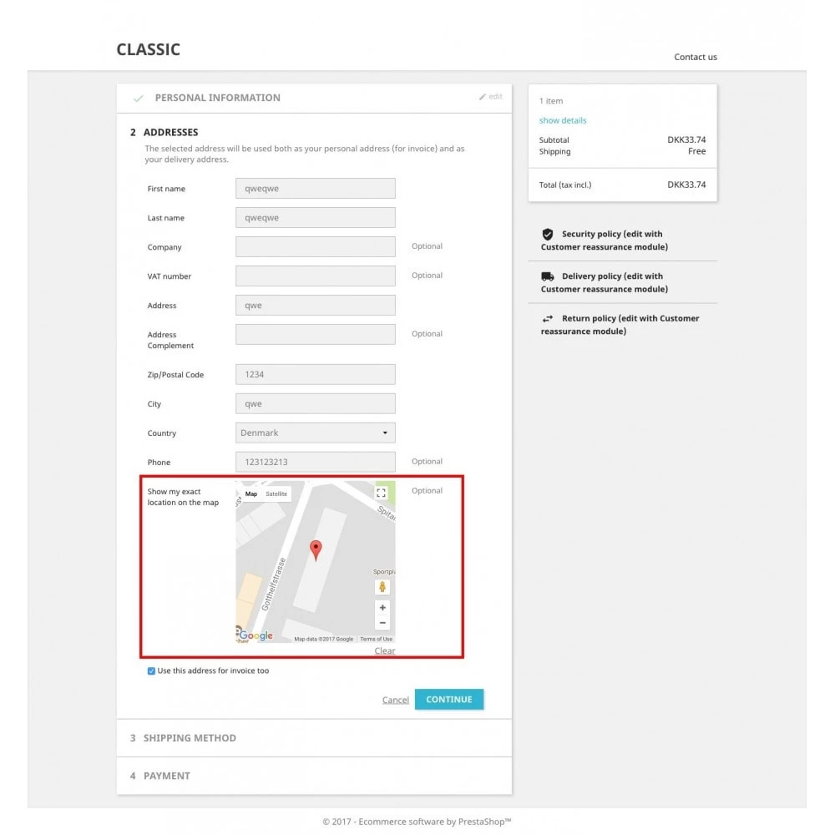
Task: Focus the Phone field
Action: [316, 463]
